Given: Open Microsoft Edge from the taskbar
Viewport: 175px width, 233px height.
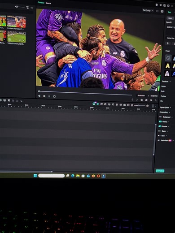Looking at the screenshot, I should click(73, 176).
